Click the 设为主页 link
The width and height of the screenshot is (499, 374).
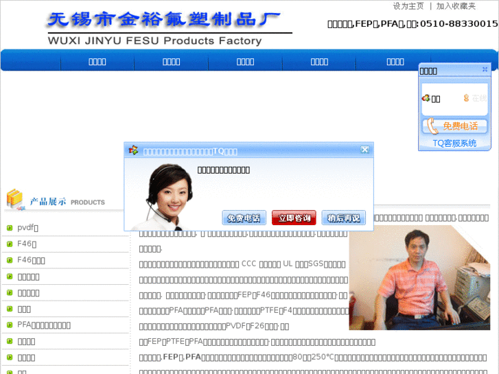[408, 6]
